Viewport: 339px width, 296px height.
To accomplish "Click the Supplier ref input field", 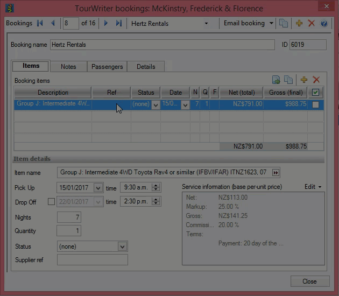I will (x=93, y=260).
